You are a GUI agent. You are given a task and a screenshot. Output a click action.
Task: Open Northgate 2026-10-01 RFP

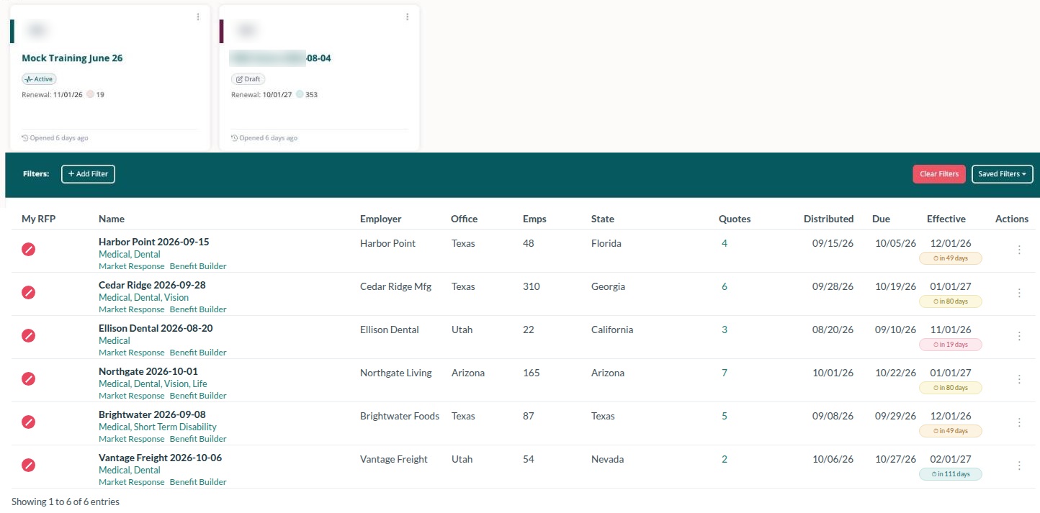(148, 371)
